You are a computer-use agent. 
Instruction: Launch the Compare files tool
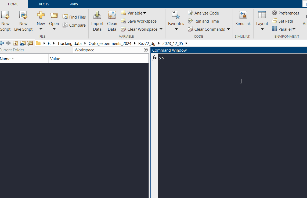click(74, 25)
